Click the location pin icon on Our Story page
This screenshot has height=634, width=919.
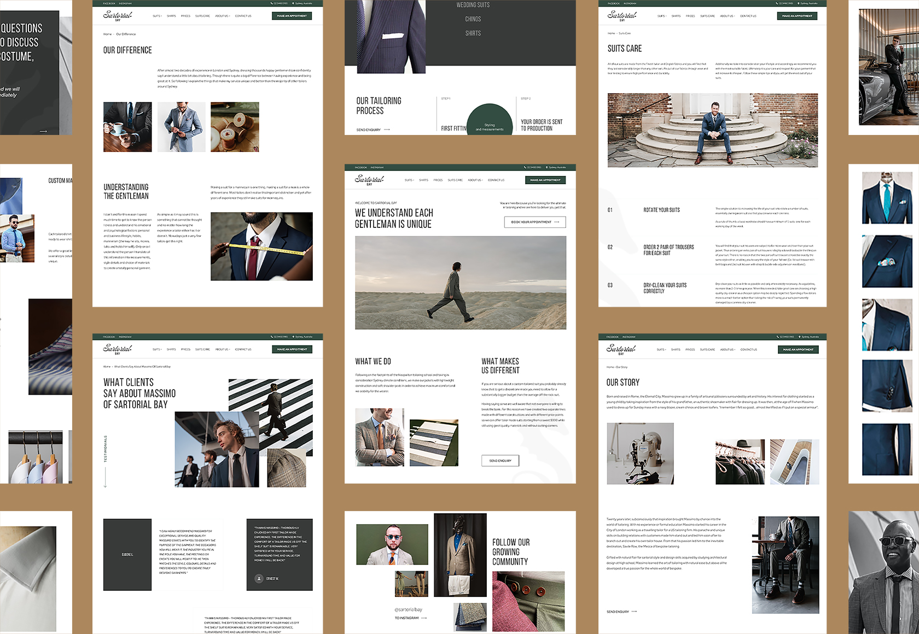(799, 337)
